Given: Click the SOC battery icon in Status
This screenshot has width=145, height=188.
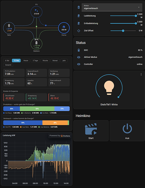Looking at the screenshot, I should point(79,50).
